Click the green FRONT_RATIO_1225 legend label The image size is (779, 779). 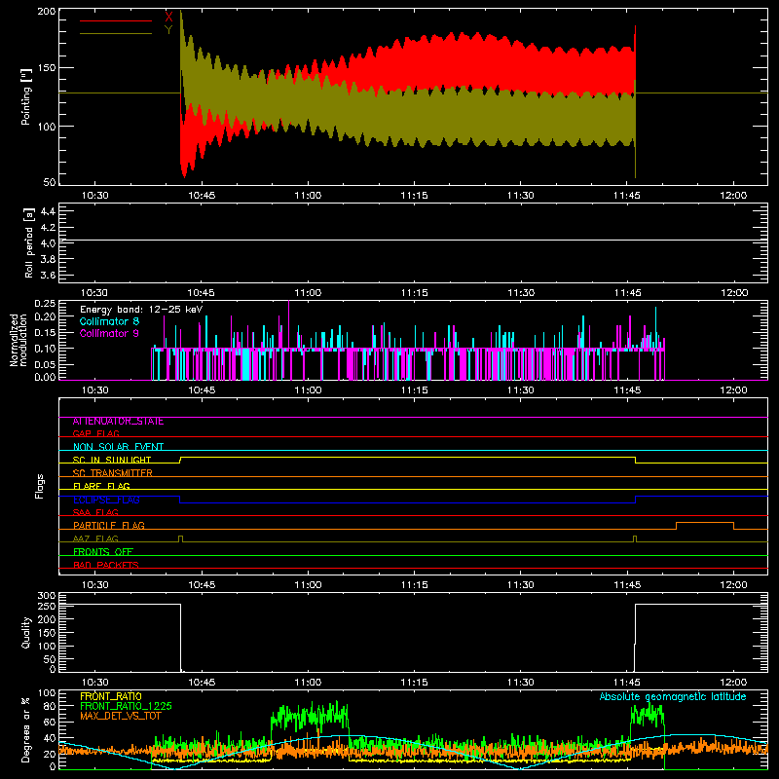(126, 706)
